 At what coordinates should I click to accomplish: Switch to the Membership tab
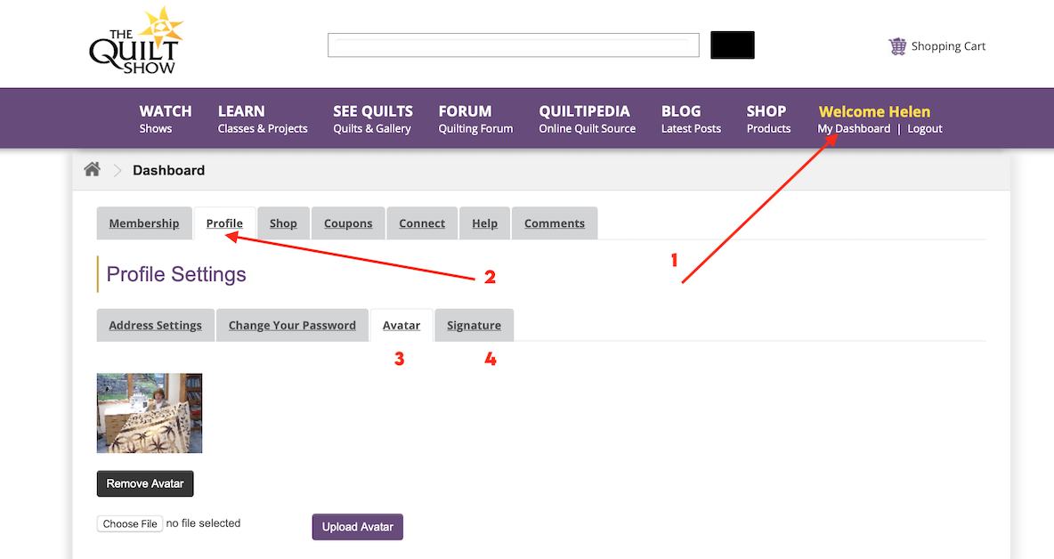point(144,223)
